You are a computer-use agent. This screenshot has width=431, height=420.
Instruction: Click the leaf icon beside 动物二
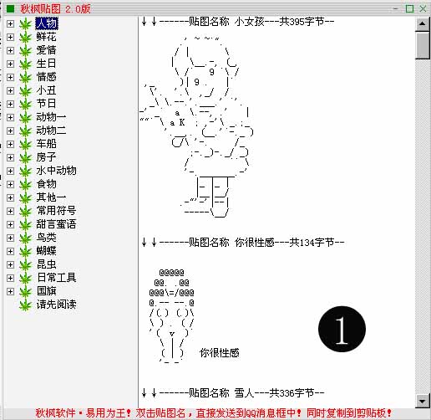(25, 131)
